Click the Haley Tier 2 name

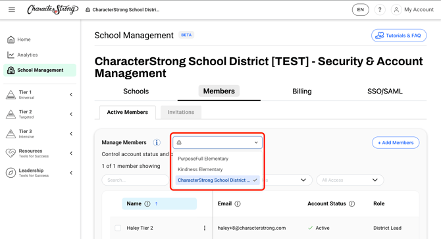pyautogui.click(x=140, y=228)
